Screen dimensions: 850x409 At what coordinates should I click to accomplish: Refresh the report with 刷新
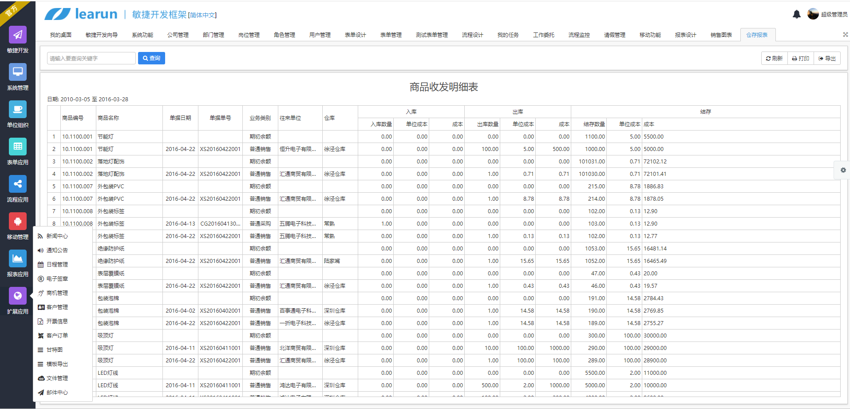[x=774, y=58]
